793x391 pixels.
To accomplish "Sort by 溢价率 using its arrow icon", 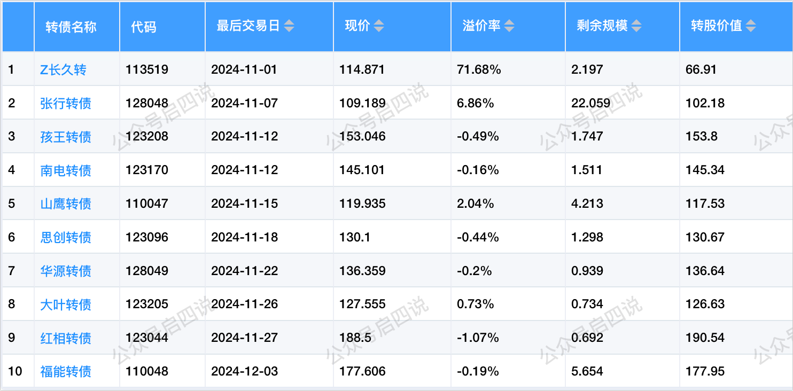I will 509,26.
